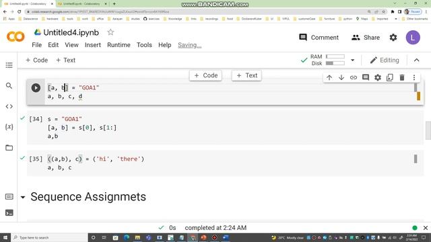Viewport: 431px width, 242px height.
Task: Click the RAM usage bar
Action: (335, 56)
